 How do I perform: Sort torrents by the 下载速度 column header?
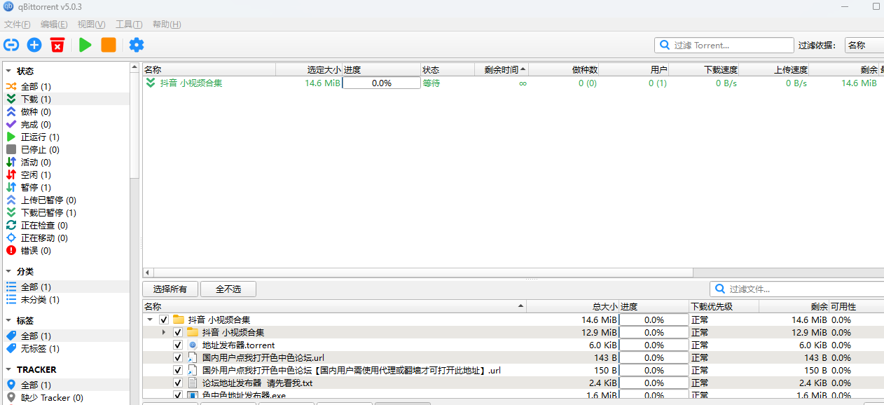click(704, 70)
